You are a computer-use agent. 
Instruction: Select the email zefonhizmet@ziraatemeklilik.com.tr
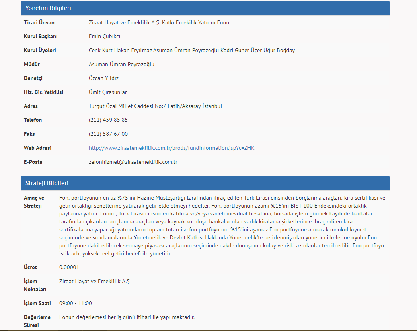click(x=133, y=162)
